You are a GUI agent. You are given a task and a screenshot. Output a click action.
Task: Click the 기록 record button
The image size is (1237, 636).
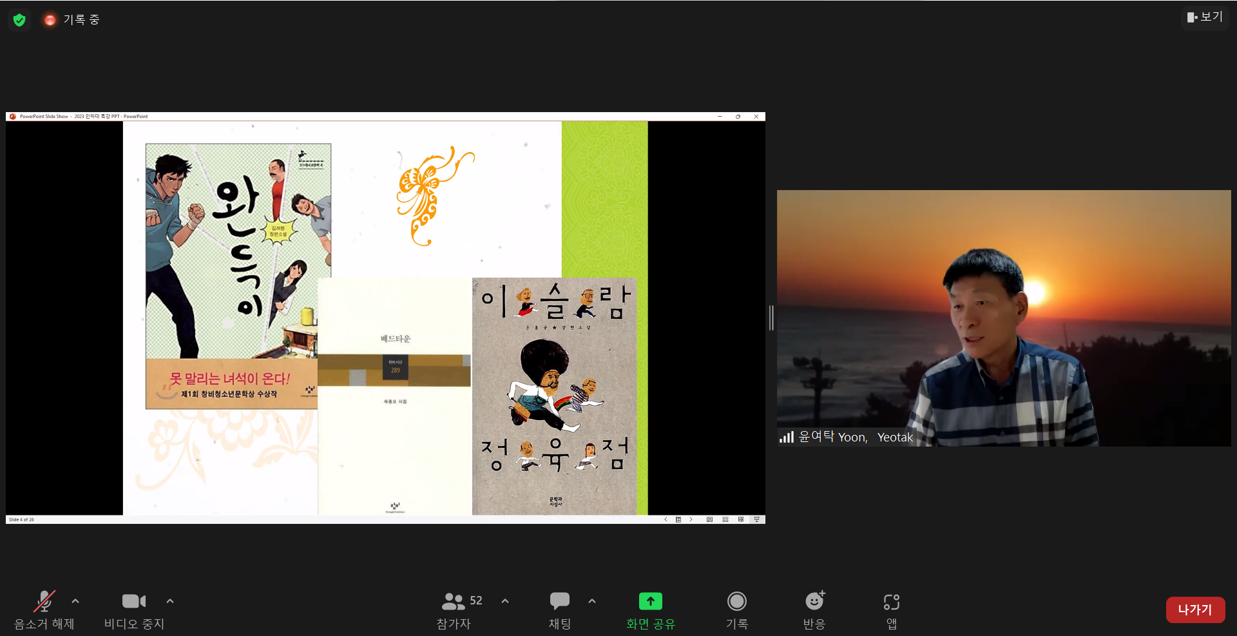[737, 610]
